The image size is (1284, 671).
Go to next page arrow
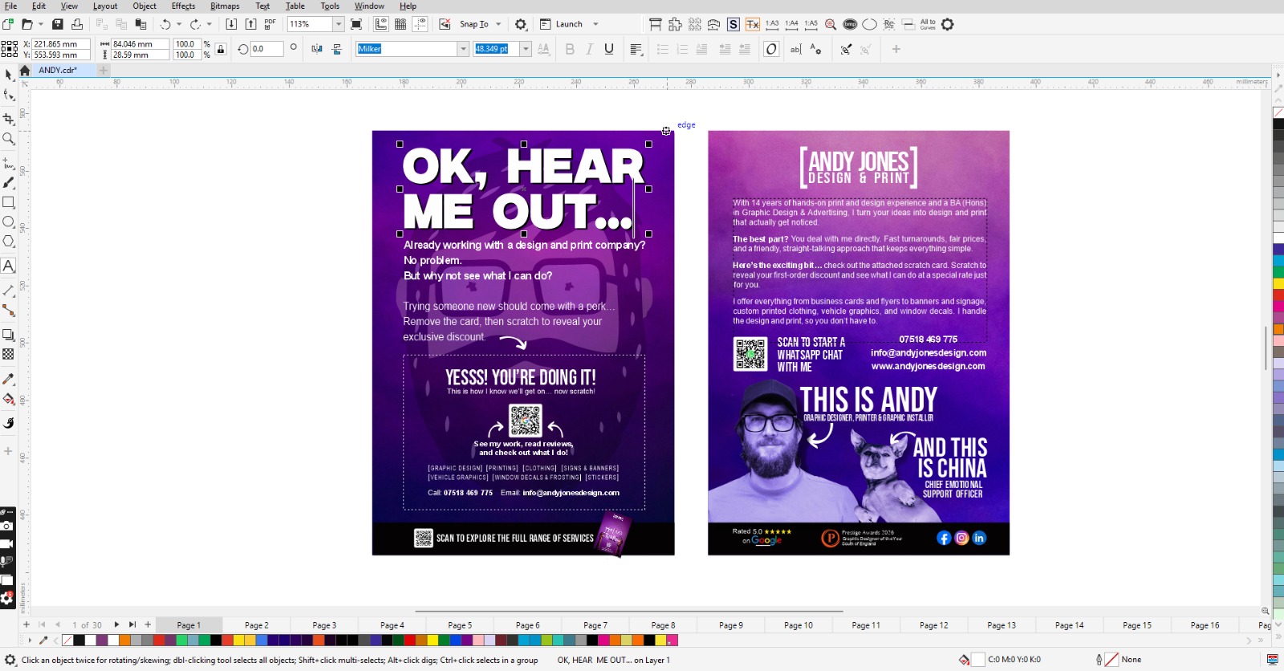pos(116,624)
